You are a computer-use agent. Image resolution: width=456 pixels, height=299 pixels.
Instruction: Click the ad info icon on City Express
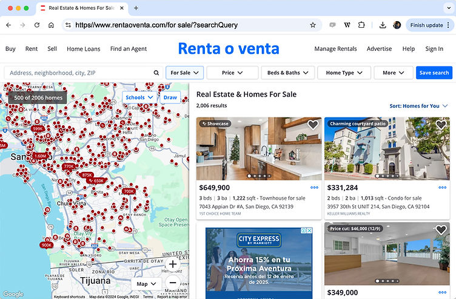tap(304, 231)
